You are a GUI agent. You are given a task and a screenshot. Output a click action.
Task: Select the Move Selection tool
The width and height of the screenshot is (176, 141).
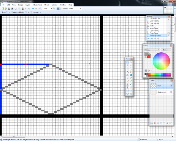tap(131, 65)
